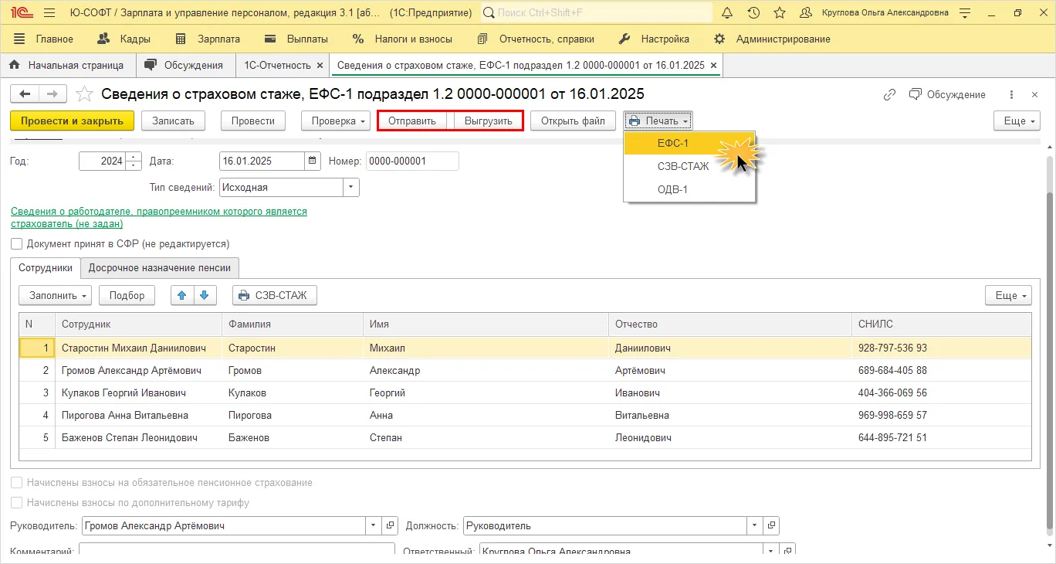
Task: Click the home icon on Начальная страница tab
Action: [14, 65]
